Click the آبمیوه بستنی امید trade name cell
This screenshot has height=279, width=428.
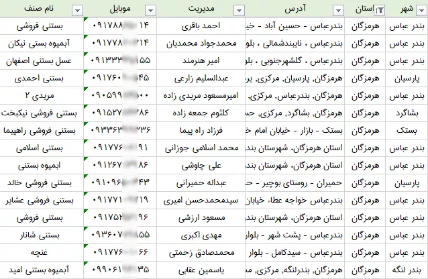[42, 270]
